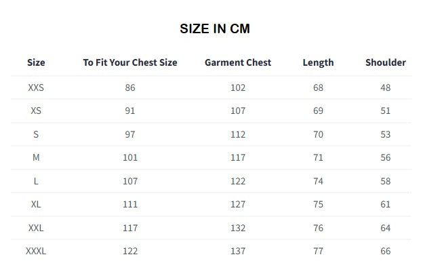Image resolution: width=442 pixels, height=280 pixels.
Task: Select the L size row label
Action: click(36, 181)
